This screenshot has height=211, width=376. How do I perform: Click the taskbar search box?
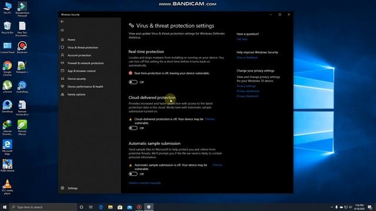(x=43, y=207)
